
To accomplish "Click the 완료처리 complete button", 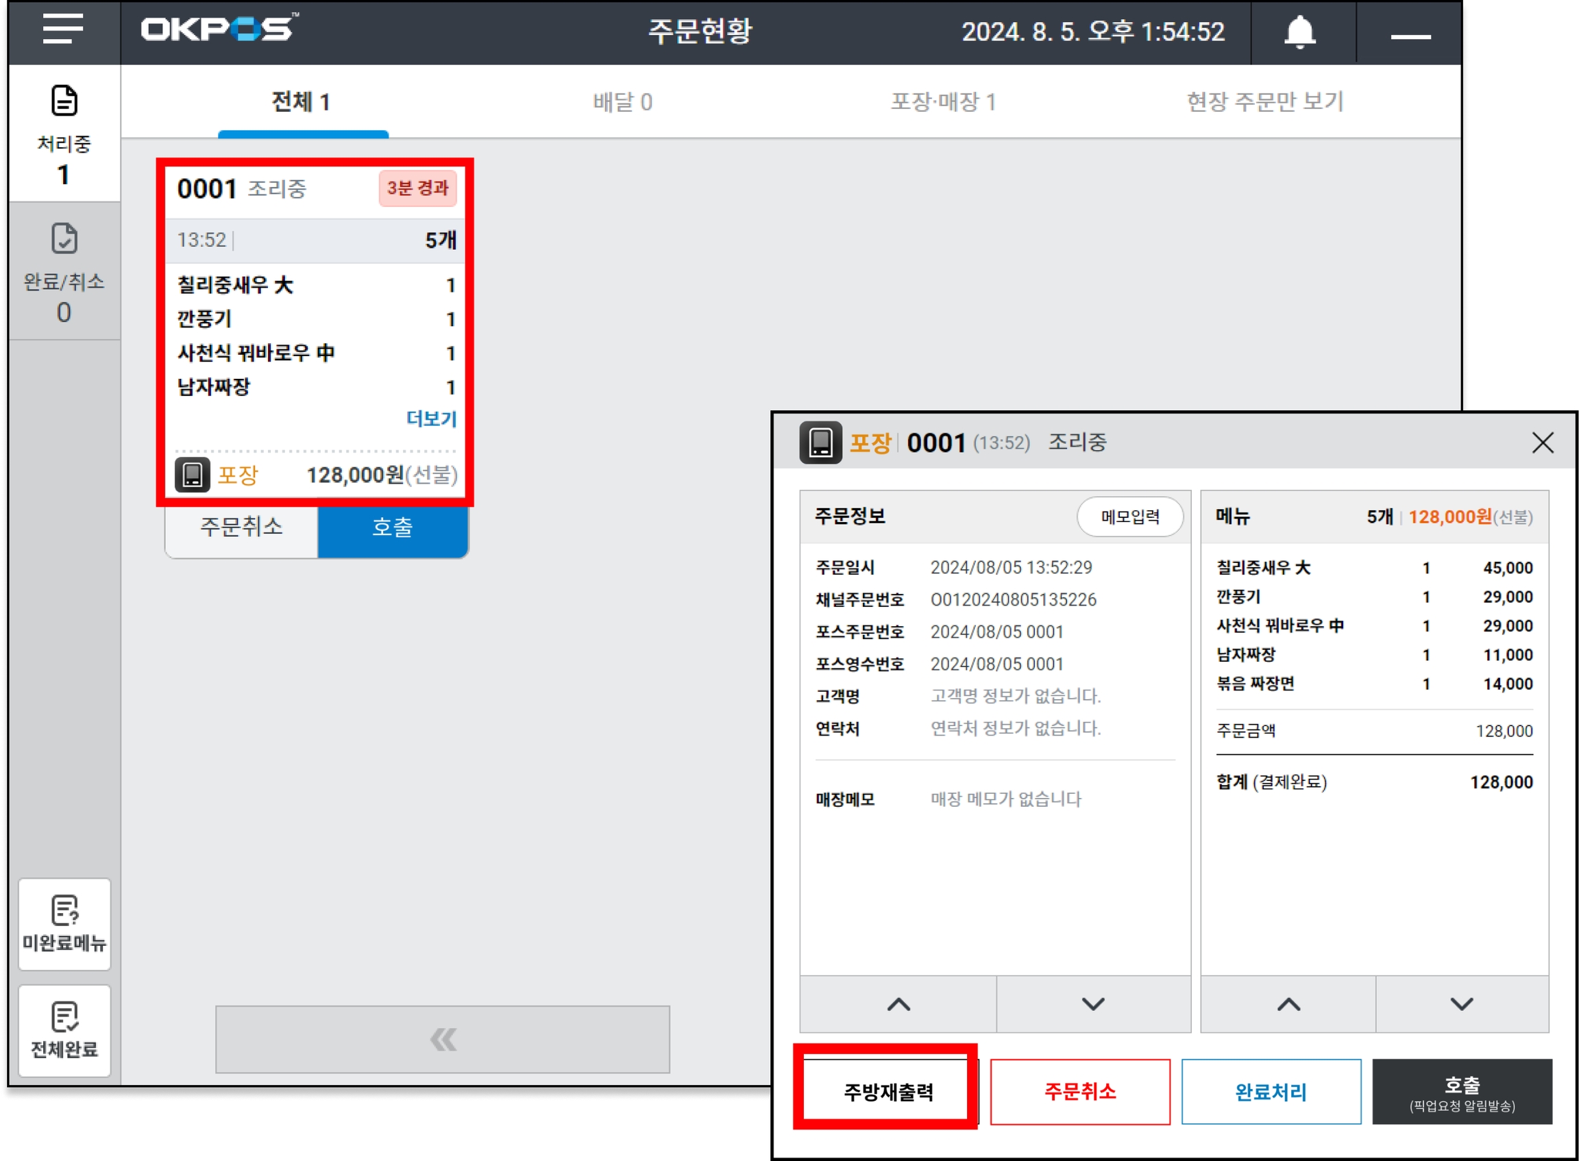I will pyautogui.click(x=1271, y=1091).
